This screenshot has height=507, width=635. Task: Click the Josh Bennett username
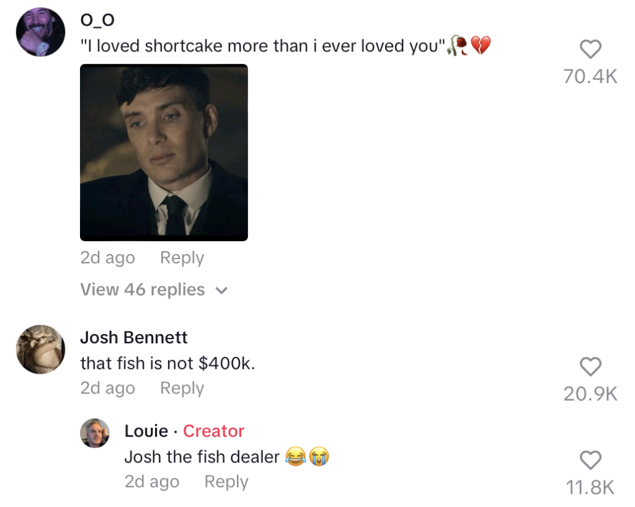tap(134, 338)
